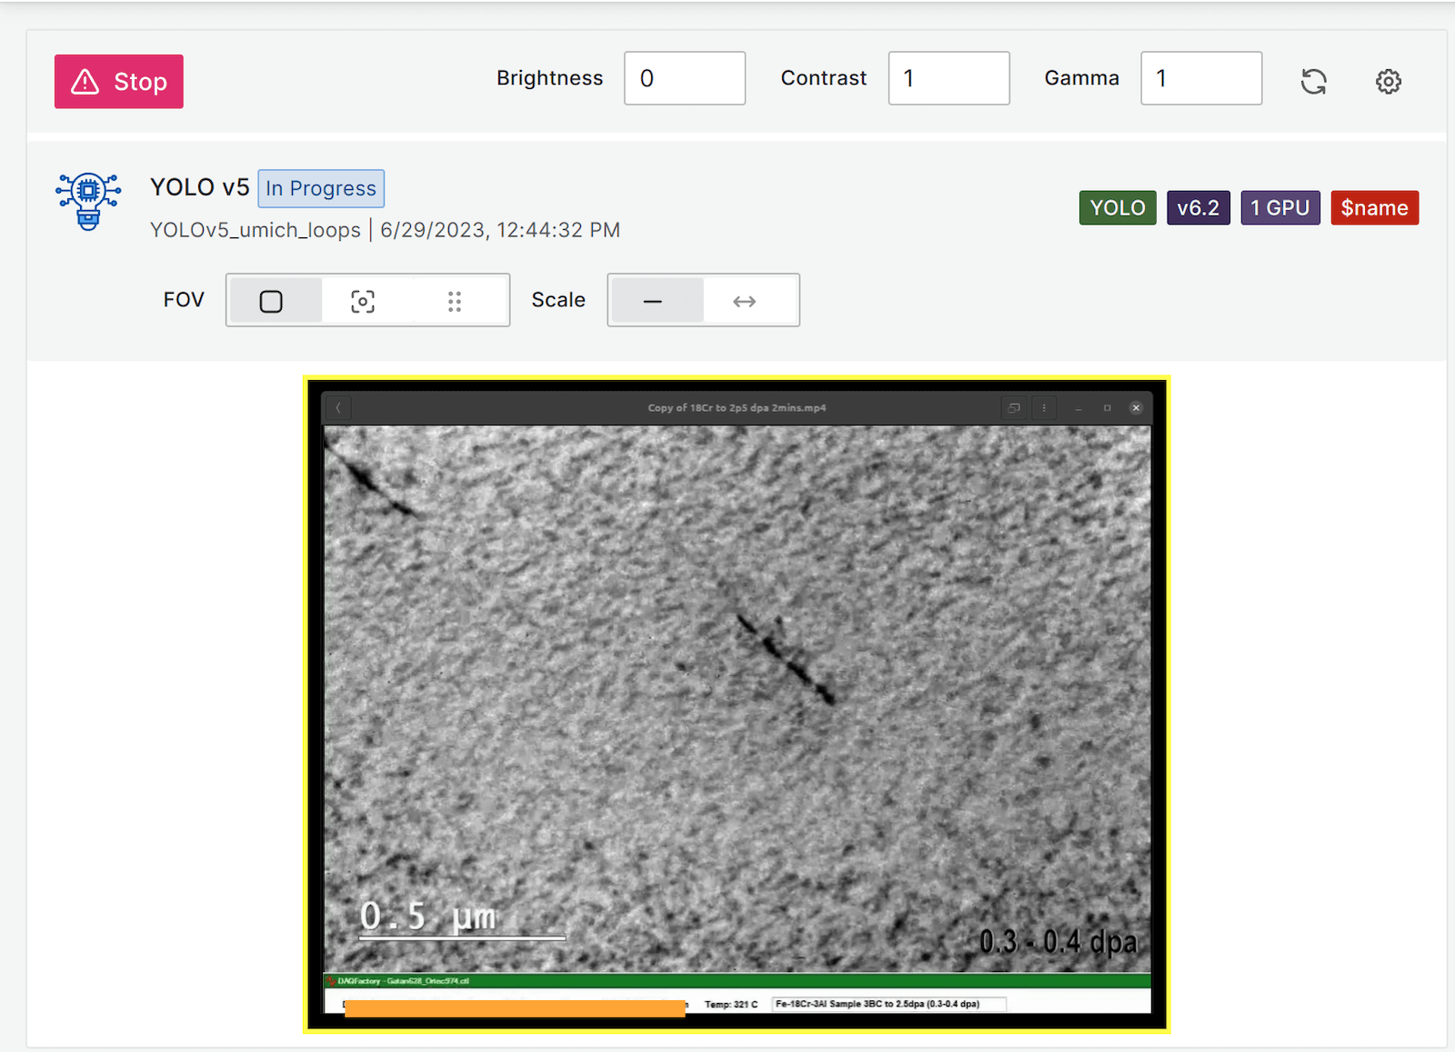Toggle the v6.2 version badge
This screenshot has width=1455, height=1052.
tap(1198, 207)
